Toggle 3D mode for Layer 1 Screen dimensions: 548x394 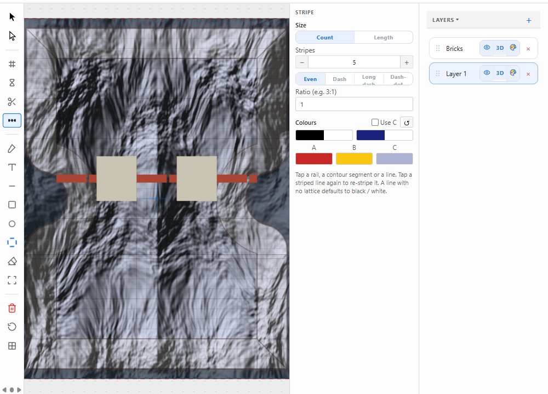tap(500, 73)
